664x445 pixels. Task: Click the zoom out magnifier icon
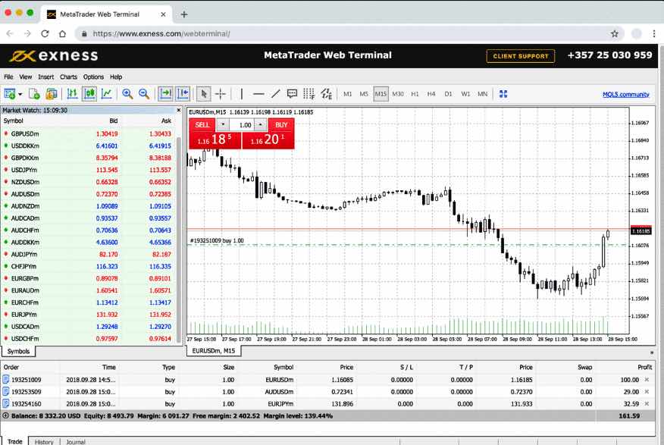[143, 94]
